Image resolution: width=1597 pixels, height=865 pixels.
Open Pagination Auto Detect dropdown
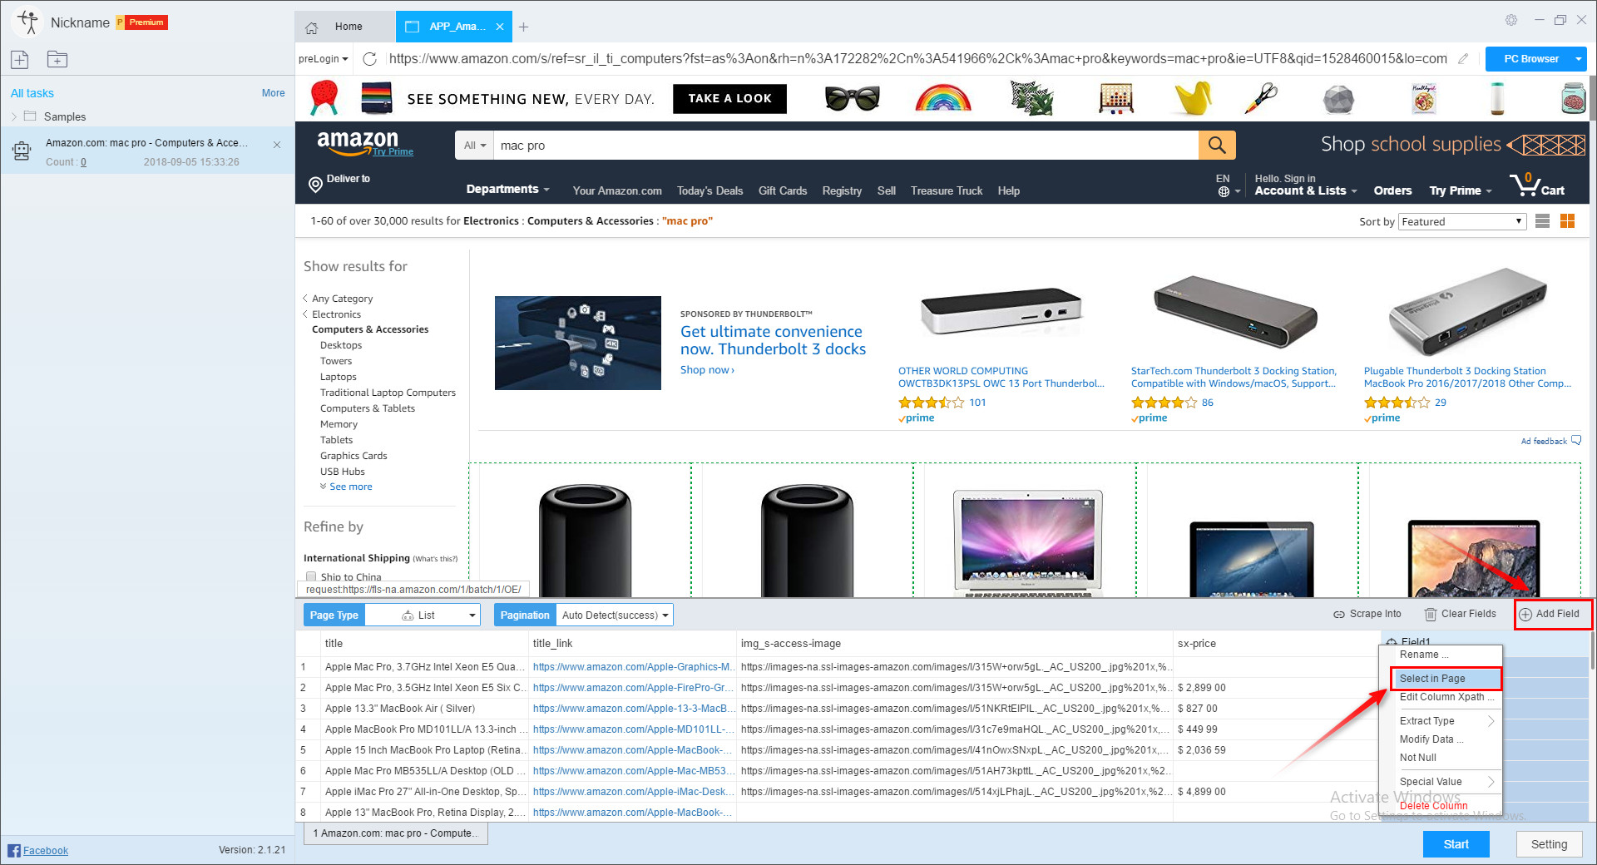click(614, 615)
